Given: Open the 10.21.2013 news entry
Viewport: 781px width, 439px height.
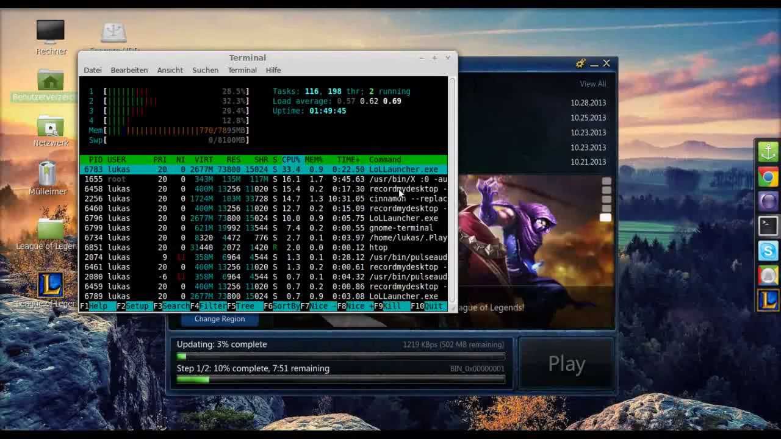Looking at the screenshot, I should click(588, 162).
